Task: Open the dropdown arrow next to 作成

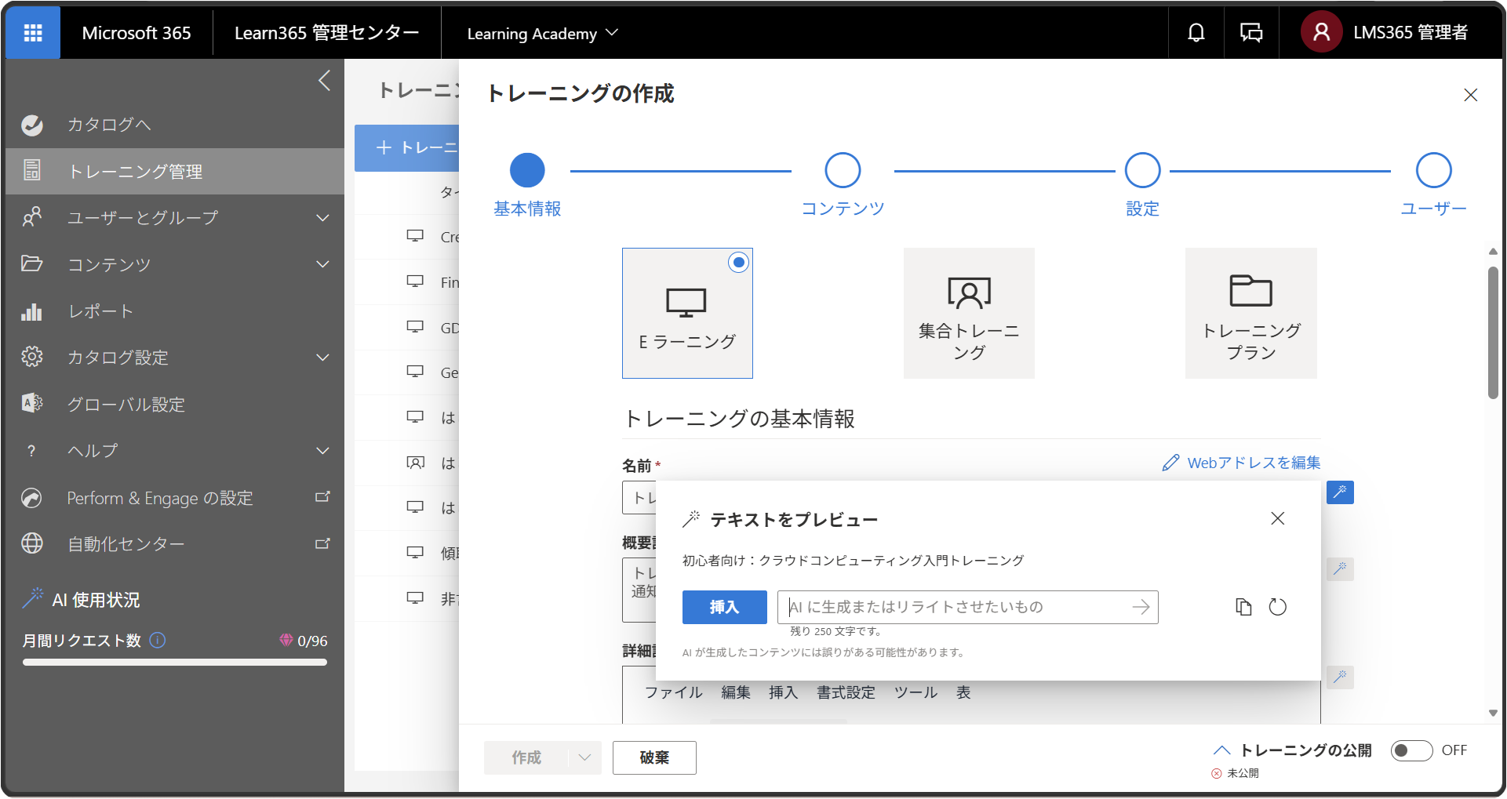Action: tap(584, 757)
